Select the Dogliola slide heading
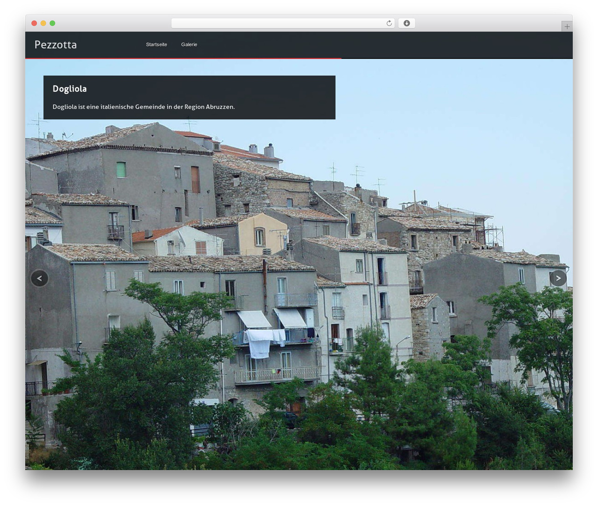The width and height of the screenshot is (598, 506). pos(70,89)
